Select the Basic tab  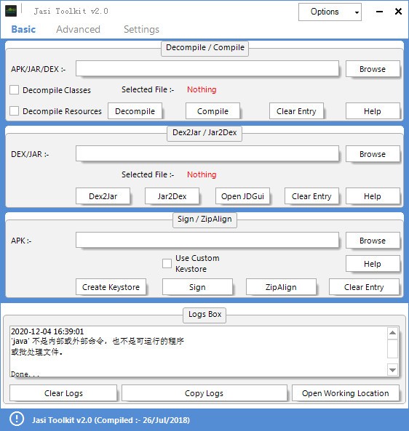coord(23,29)
